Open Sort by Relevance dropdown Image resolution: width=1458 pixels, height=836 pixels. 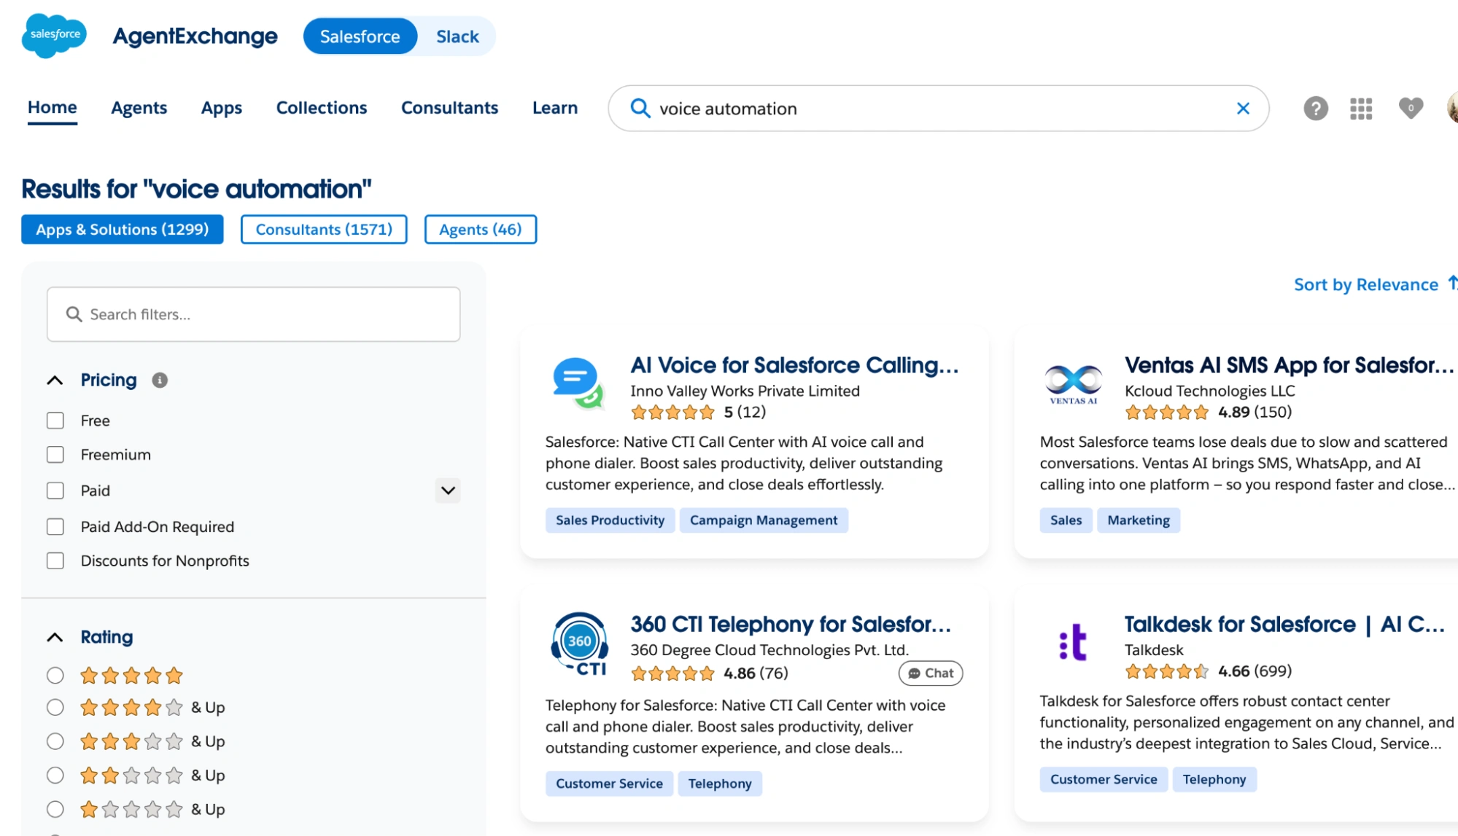1374,284
